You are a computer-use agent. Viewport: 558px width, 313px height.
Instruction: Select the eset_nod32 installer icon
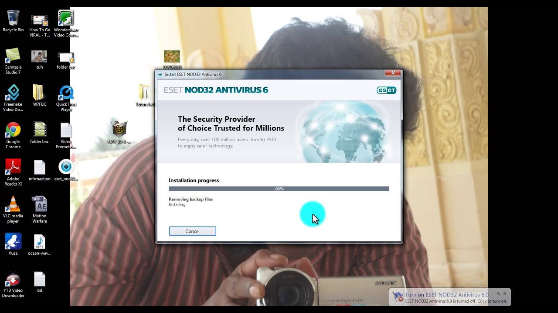pos(66,170)
